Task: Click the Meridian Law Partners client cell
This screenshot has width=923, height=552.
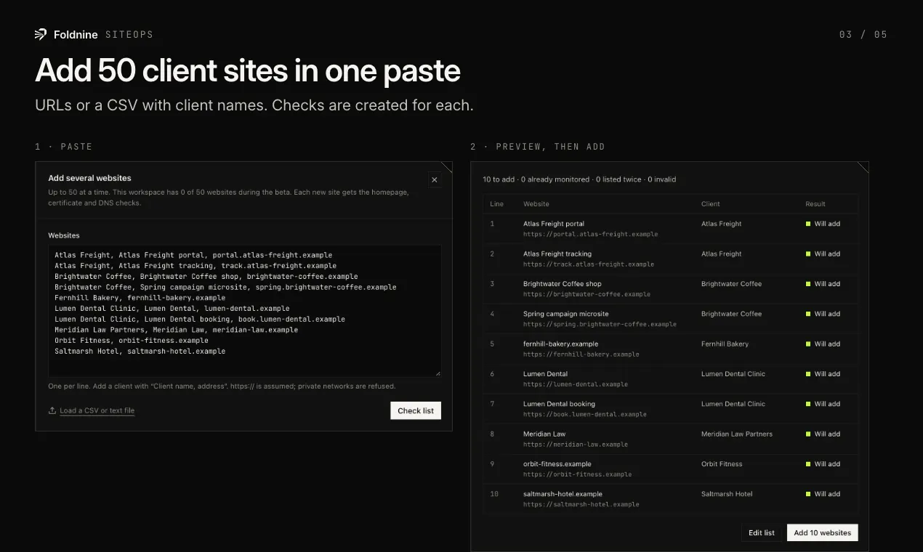Action: click(737, 434)
